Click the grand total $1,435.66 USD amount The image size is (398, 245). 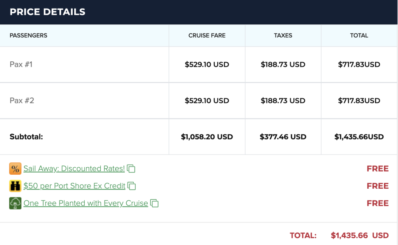(x=360, y=236)
